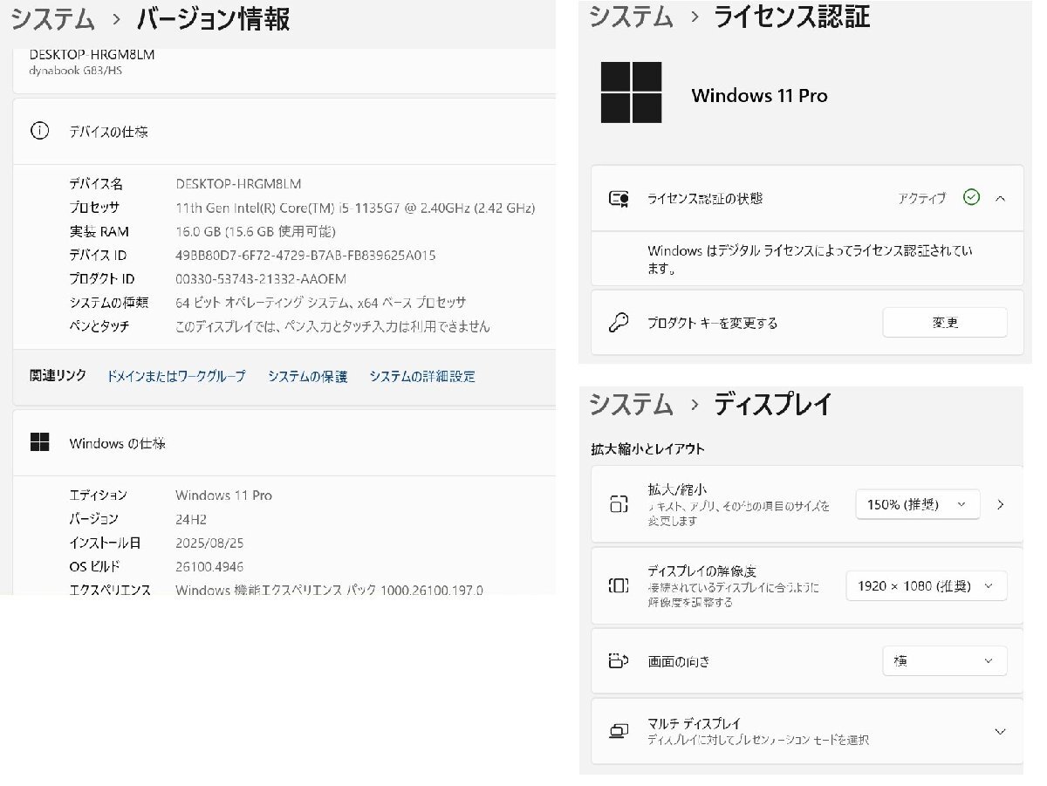Click the display resolution icon

(x=619, y=586)
